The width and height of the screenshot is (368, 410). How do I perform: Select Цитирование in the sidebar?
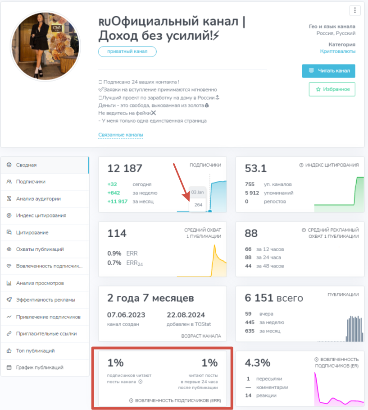pos(45,232)
